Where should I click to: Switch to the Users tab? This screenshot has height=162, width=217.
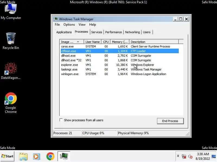(147, 32)
